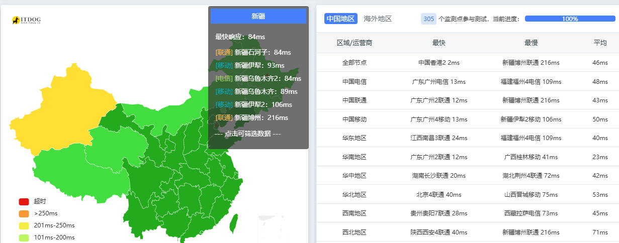Switch to the 中国地区 tab
The width and height of the screenshot is (619, 243).
point(340,19)
